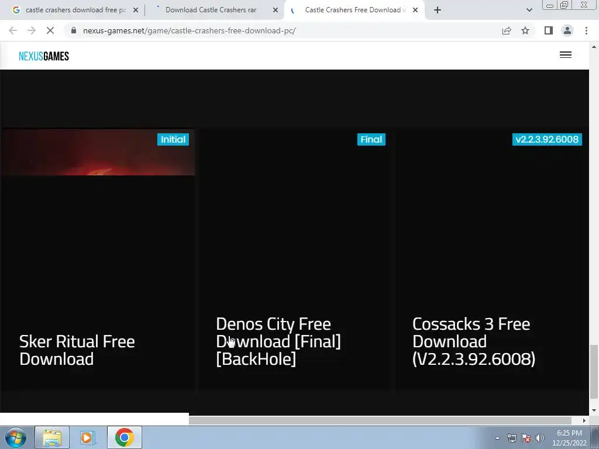Close the Google search tab
Image resolution: width=599 pixels, height=449 pixels.
click(x=136, y=10)
